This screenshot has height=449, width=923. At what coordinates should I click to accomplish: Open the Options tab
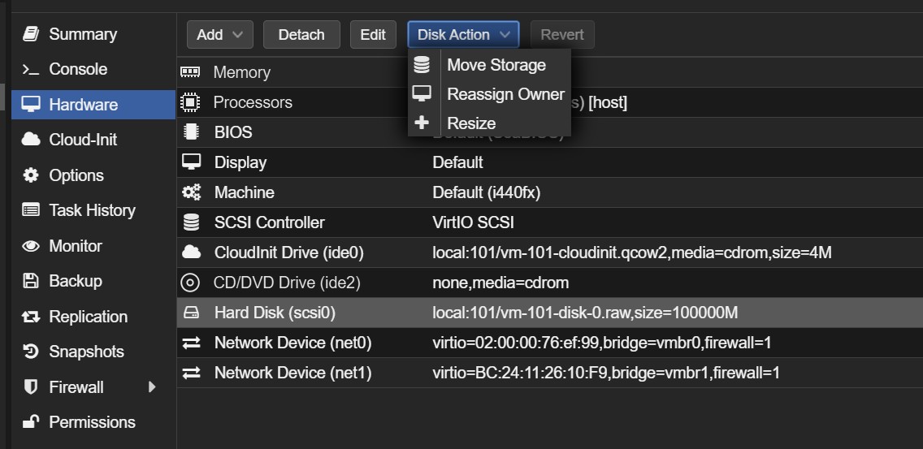93,175
